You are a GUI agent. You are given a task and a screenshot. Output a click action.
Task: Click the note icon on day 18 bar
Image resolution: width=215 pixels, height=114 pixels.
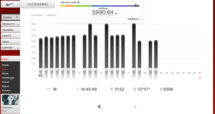tap(134, 69)
